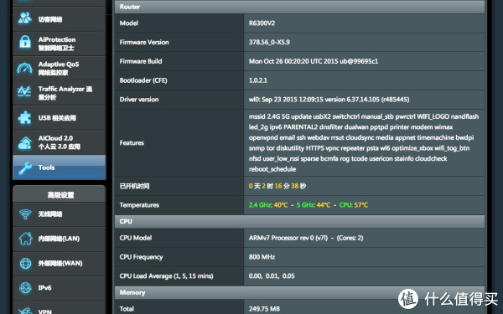Click the 已开机时间 label

134,186
